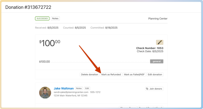Open Notes beside the SUCCEEDED badge
This screenshot has height=109, width=203.
point(55,19)
